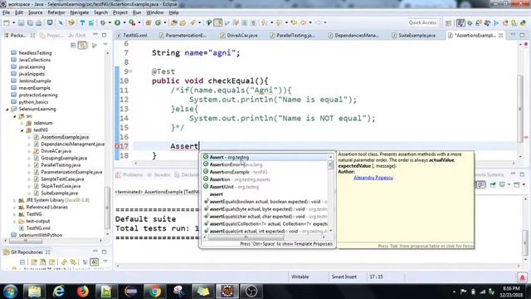Click the proposal list horizontal scrollbar
Viewport: 531px width, 299px height.
pos(246,238)
